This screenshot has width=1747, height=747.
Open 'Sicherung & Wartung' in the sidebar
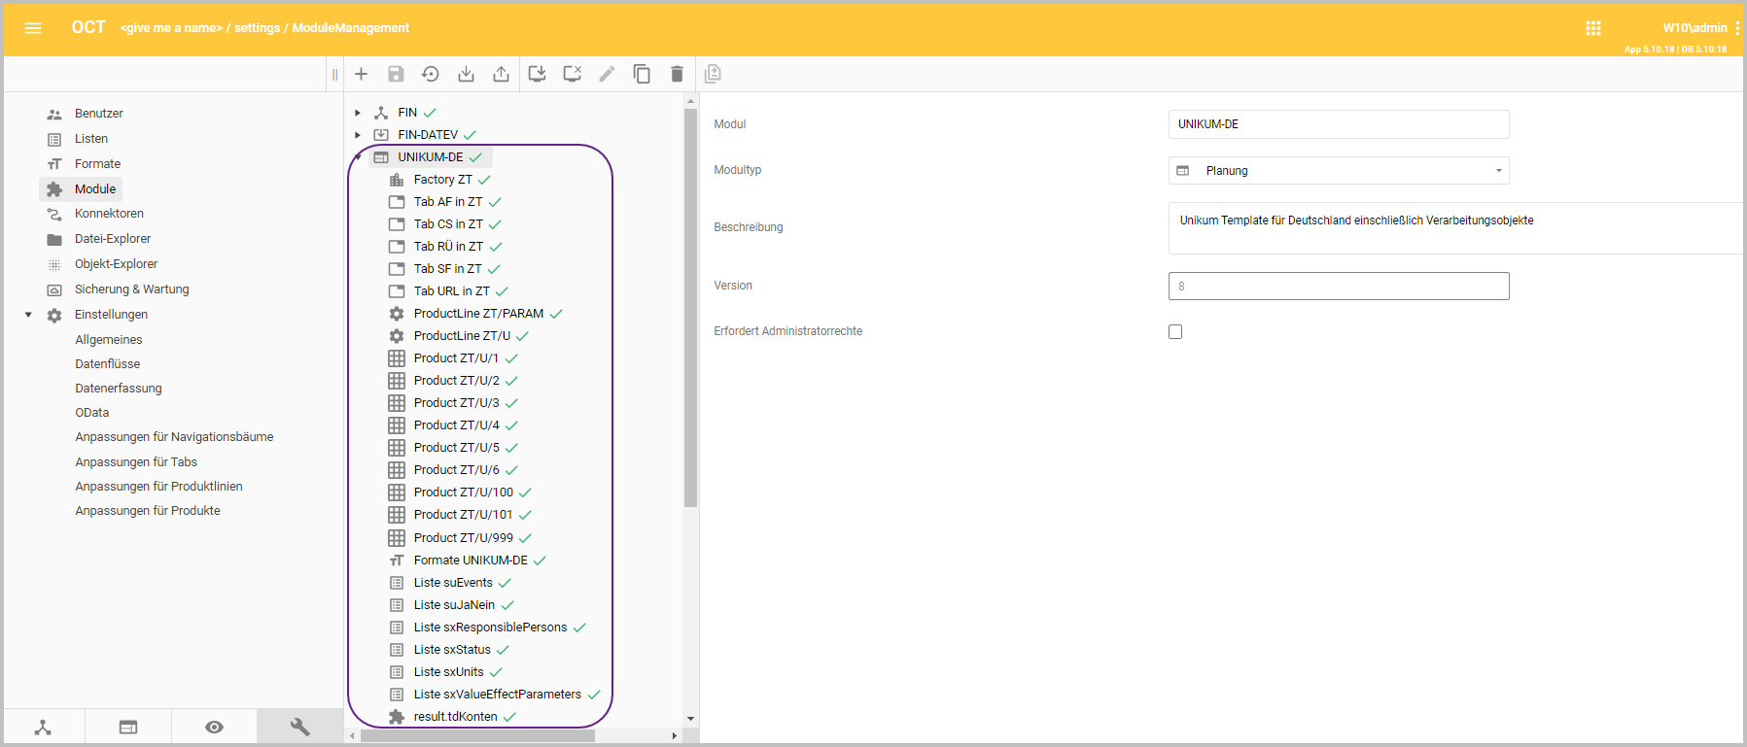pos(131,289)
